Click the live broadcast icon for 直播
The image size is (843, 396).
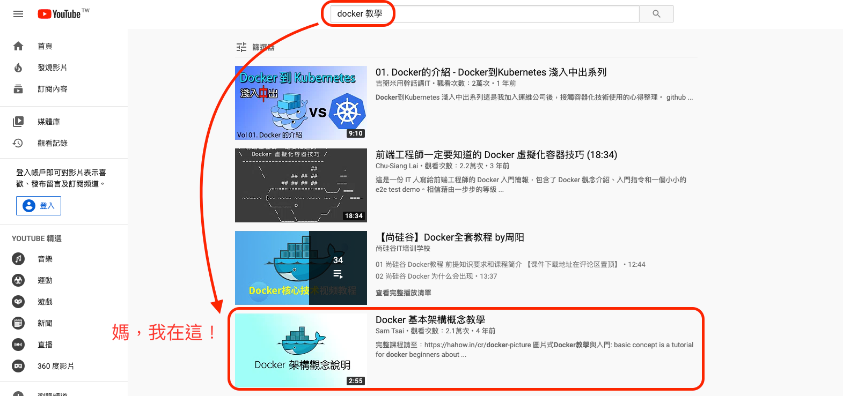pos(18,345)
